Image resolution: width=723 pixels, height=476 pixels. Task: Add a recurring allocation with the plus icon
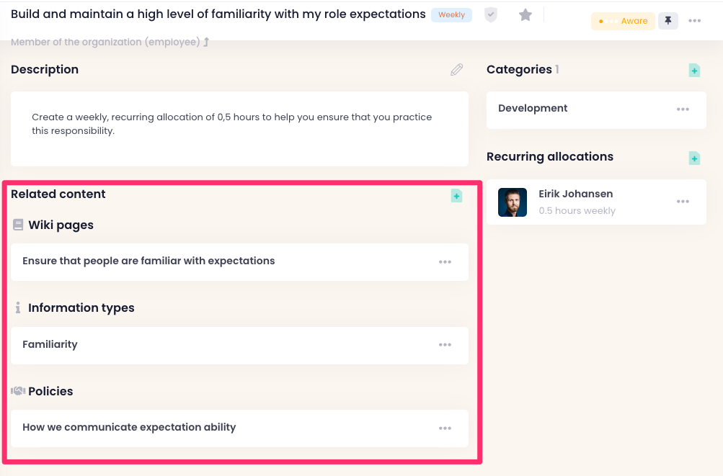(x=694, y=158)
